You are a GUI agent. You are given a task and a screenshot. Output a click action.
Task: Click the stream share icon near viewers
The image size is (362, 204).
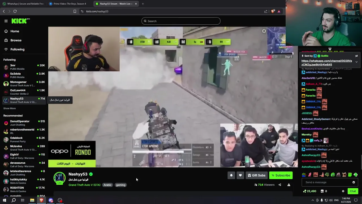click(280, 185)
